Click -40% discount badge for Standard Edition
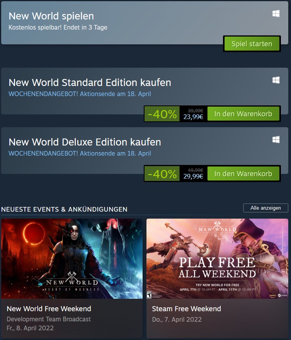The width and height of the screenshot is (291, 340). pos(162,114)
